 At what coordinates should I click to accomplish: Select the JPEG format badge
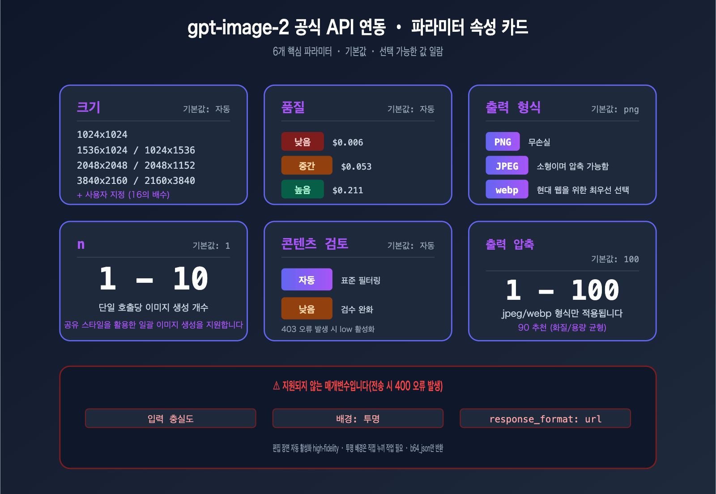pyautogui.click(x=506, y=166)
